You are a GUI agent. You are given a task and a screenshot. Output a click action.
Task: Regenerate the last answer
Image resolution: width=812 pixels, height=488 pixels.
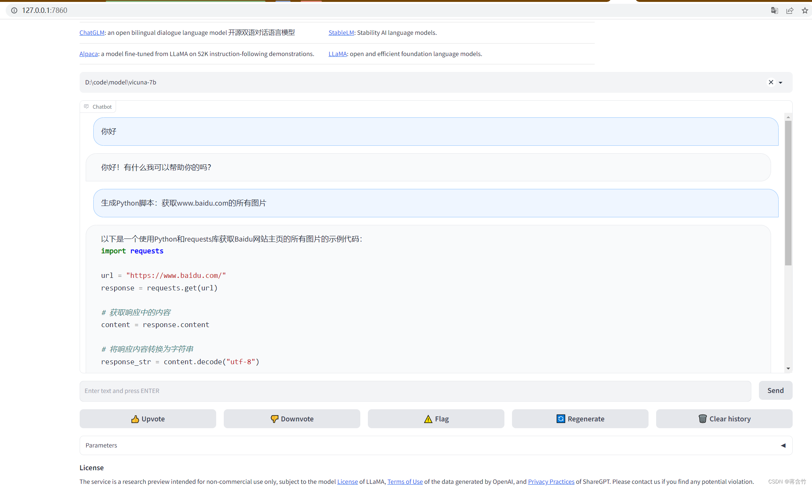coord(580,419)
